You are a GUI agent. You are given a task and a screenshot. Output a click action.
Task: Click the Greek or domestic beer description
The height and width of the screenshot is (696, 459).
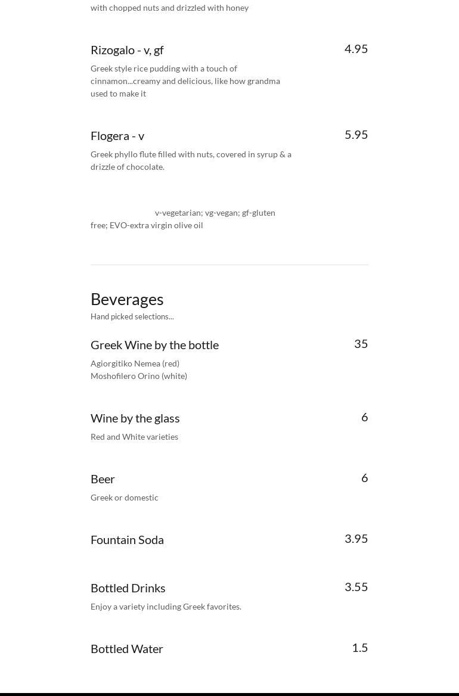(x=124, y=498)
